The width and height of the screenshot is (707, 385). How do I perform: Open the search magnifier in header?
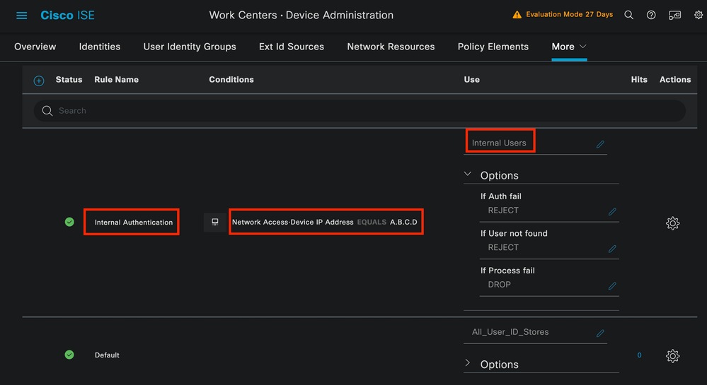628,16
